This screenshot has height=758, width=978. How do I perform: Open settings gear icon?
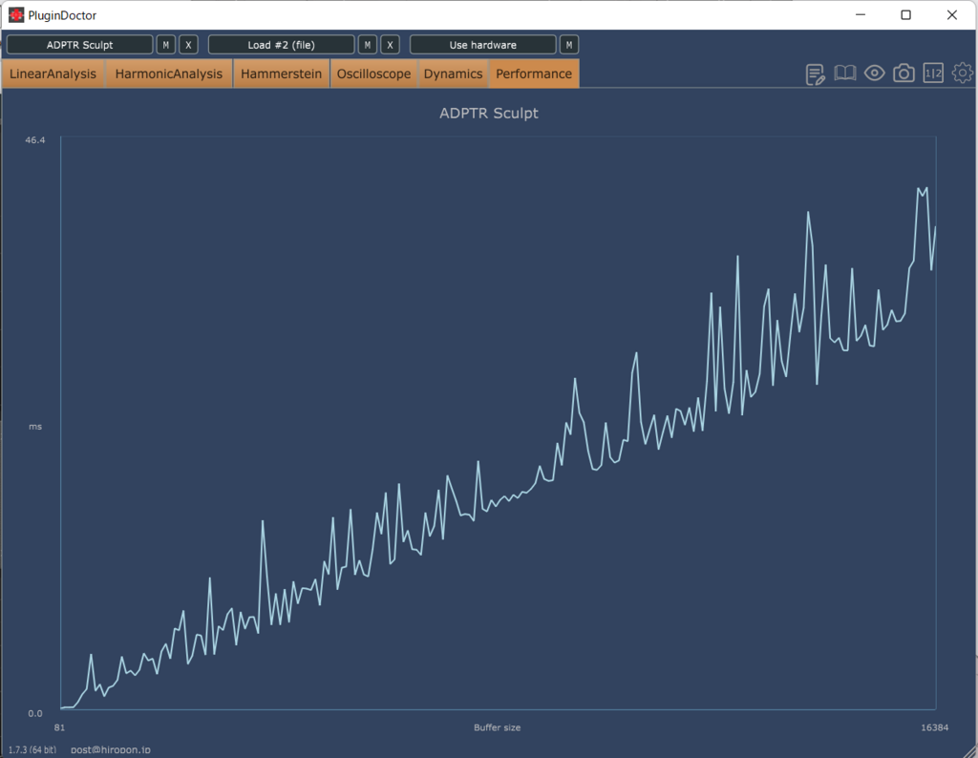[963, 74]
